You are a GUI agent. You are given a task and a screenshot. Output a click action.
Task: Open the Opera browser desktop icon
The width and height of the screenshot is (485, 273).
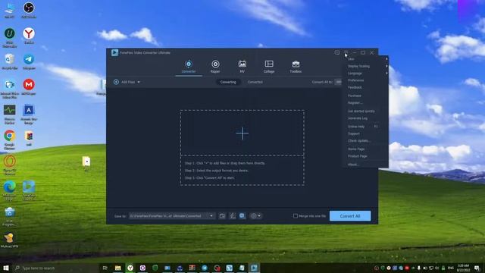tap(10, 165)
